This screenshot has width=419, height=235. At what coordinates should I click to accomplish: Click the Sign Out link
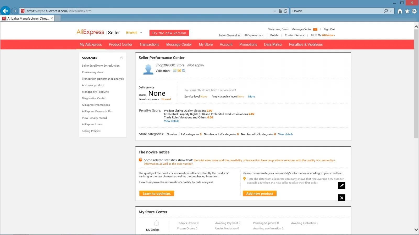point(329,29)
